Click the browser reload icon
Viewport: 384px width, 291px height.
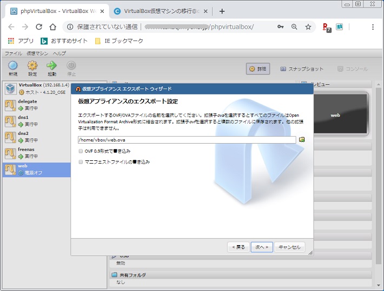click(x=39, y=26)
